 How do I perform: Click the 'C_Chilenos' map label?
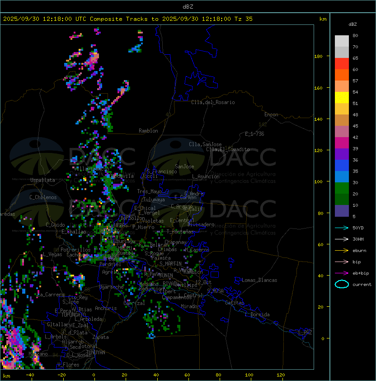point(43,197)
